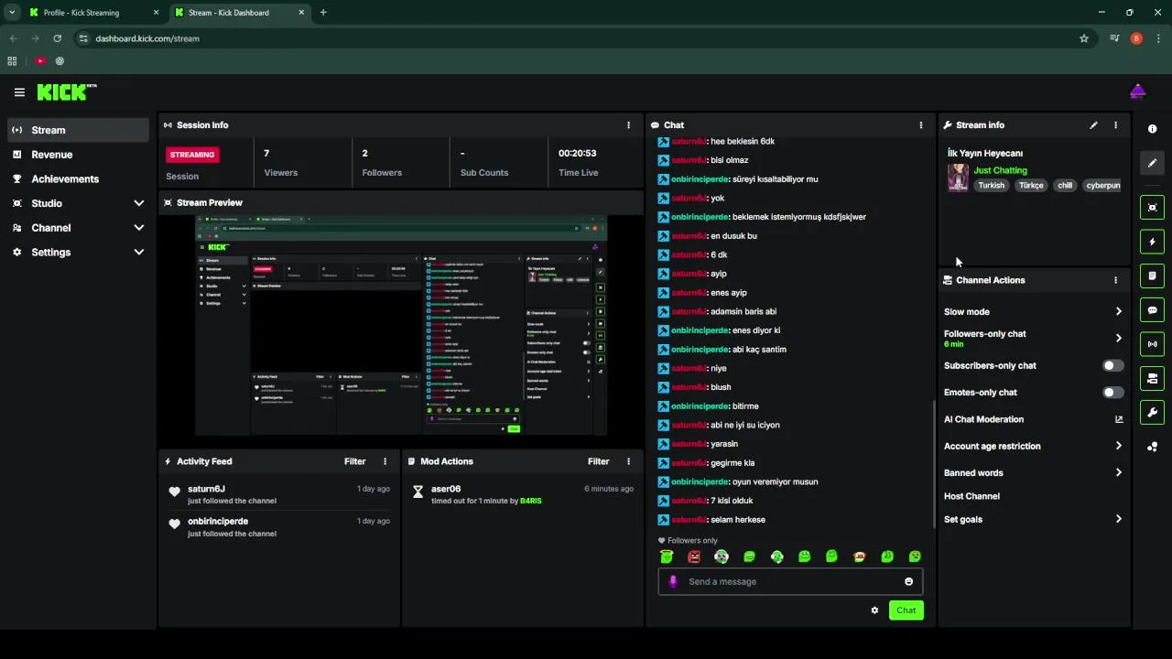This screenshot has height=659, width=1172.
Task: Open a new browser tab
Action: (323, 13)
